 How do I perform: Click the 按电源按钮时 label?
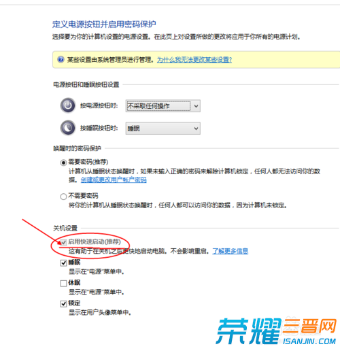click(x=99, y=105)
